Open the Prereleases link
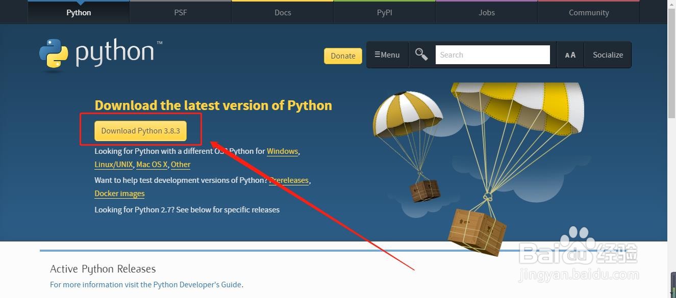The image size is (676, 298). click(x=289, y=180)
